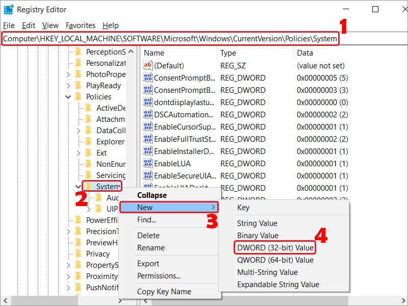Click the PhotoPrope folder icon
The height and width of the screenshot is (306, 408).
(78, 74)
